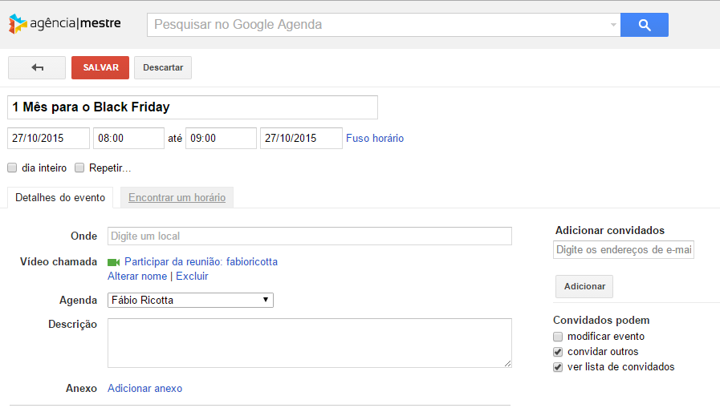This screenshot has width=720, height=408.
Task: Click the green video camera icon
Action: coord(113,262)
